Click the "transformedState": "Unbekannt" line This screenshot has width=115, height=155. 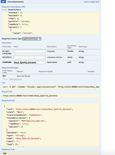click(x=24, y=115)
